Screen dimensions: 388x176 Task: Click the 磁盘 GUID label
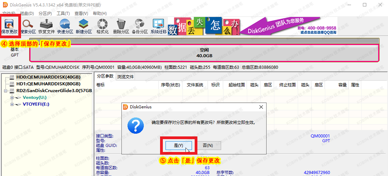(106, 145)
